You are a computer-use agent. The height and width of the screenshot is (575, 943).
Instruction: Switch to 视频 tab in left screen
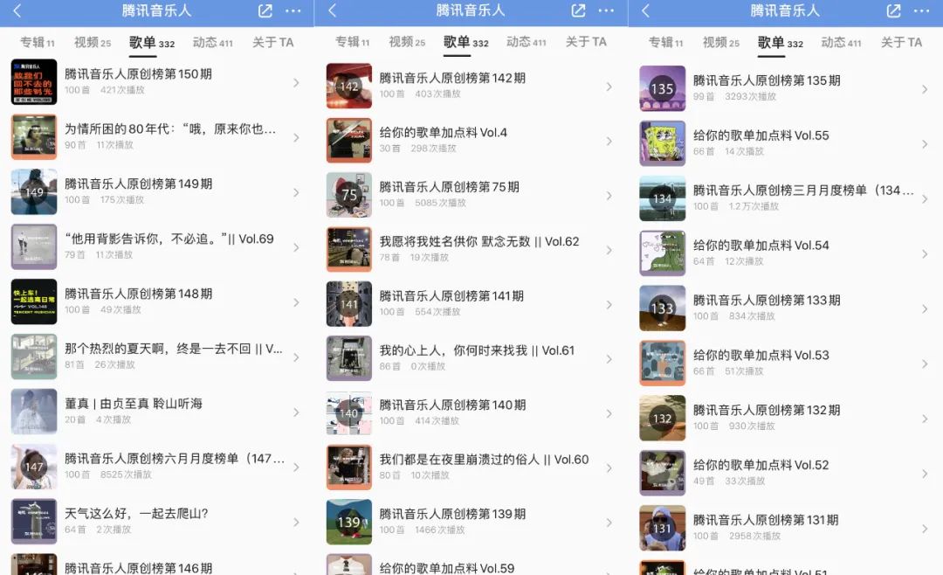(x=93, y=42)
